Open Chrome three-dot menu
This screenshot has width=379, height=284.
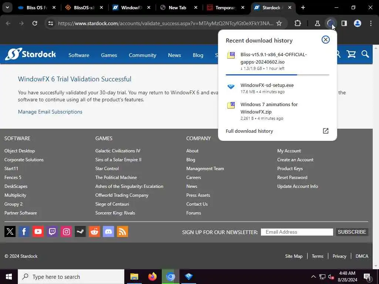(x=371, y=23)
